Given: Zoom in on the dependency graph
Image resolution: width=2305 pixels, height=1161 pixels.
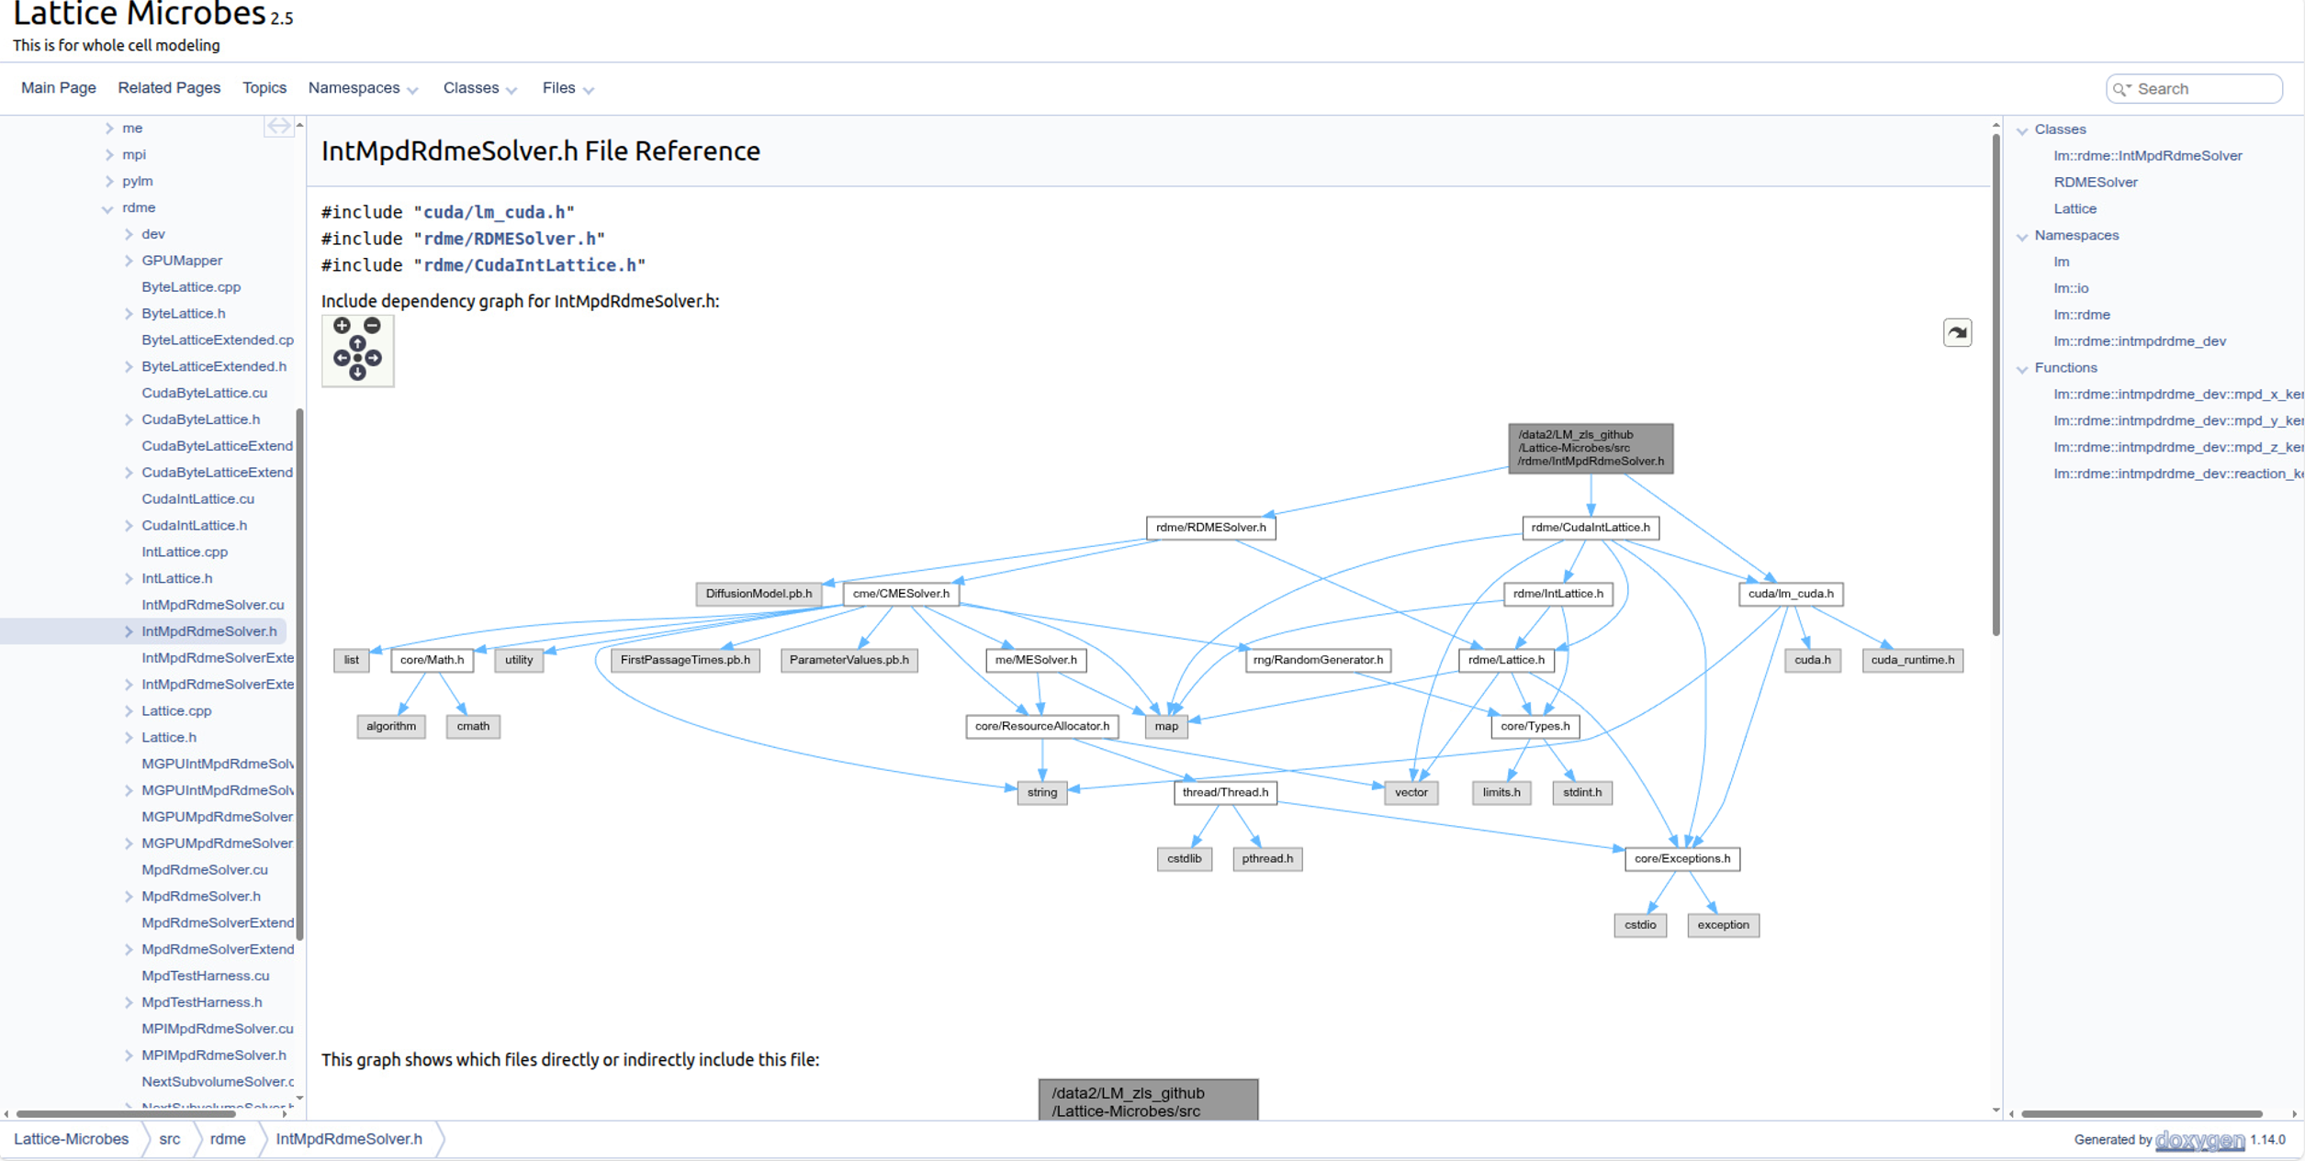Looking at the screenshot, I should click(x=342, y=326).
